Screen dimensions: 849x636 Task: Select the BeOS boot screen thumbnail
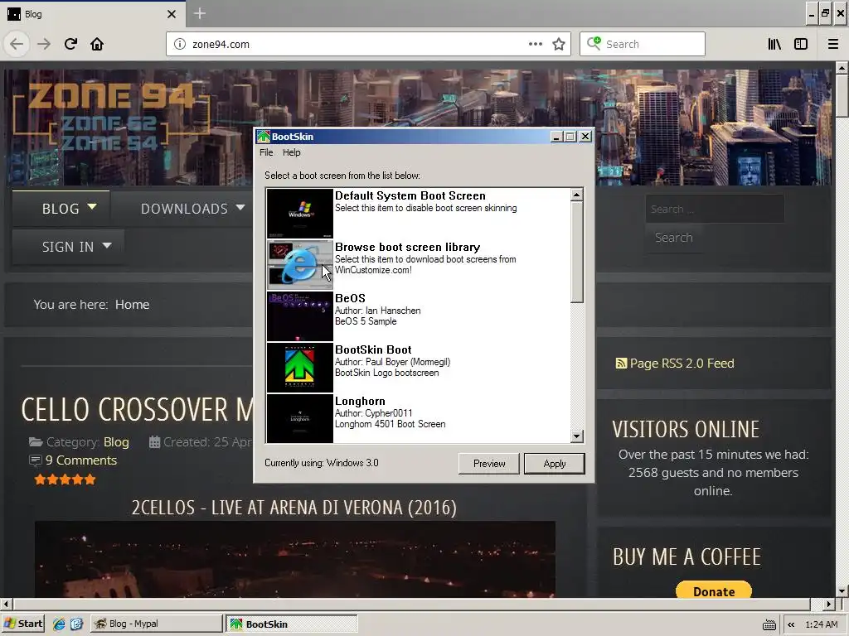(x=299, y=316)
